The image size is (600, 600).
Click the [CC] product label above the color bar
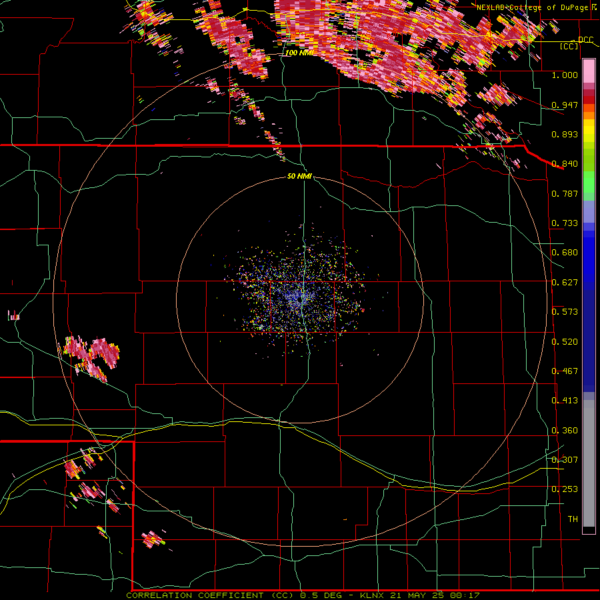click(x=569, y=46)
